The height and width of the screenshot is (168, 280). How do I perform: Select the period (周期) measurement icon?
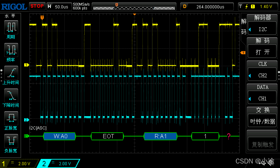pos(11,27)
